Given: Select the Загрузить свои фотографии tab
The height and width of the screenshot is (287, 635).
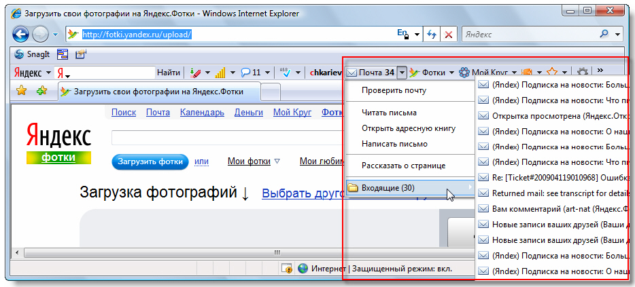Looking at the screenshot, I should coord(159,92).
